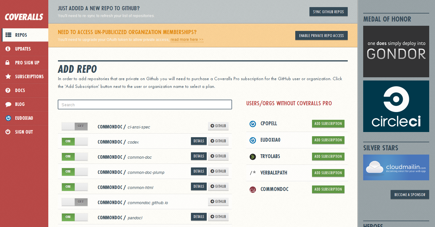
Task: Click the CPOPELL user avatar
Action: tap(253, 124)
